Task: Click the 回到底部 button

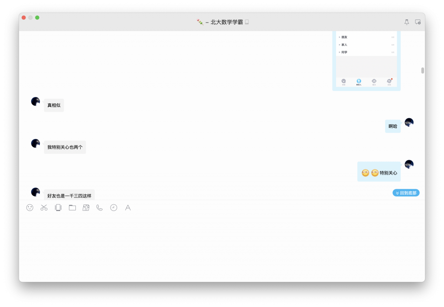Action: 406,193
